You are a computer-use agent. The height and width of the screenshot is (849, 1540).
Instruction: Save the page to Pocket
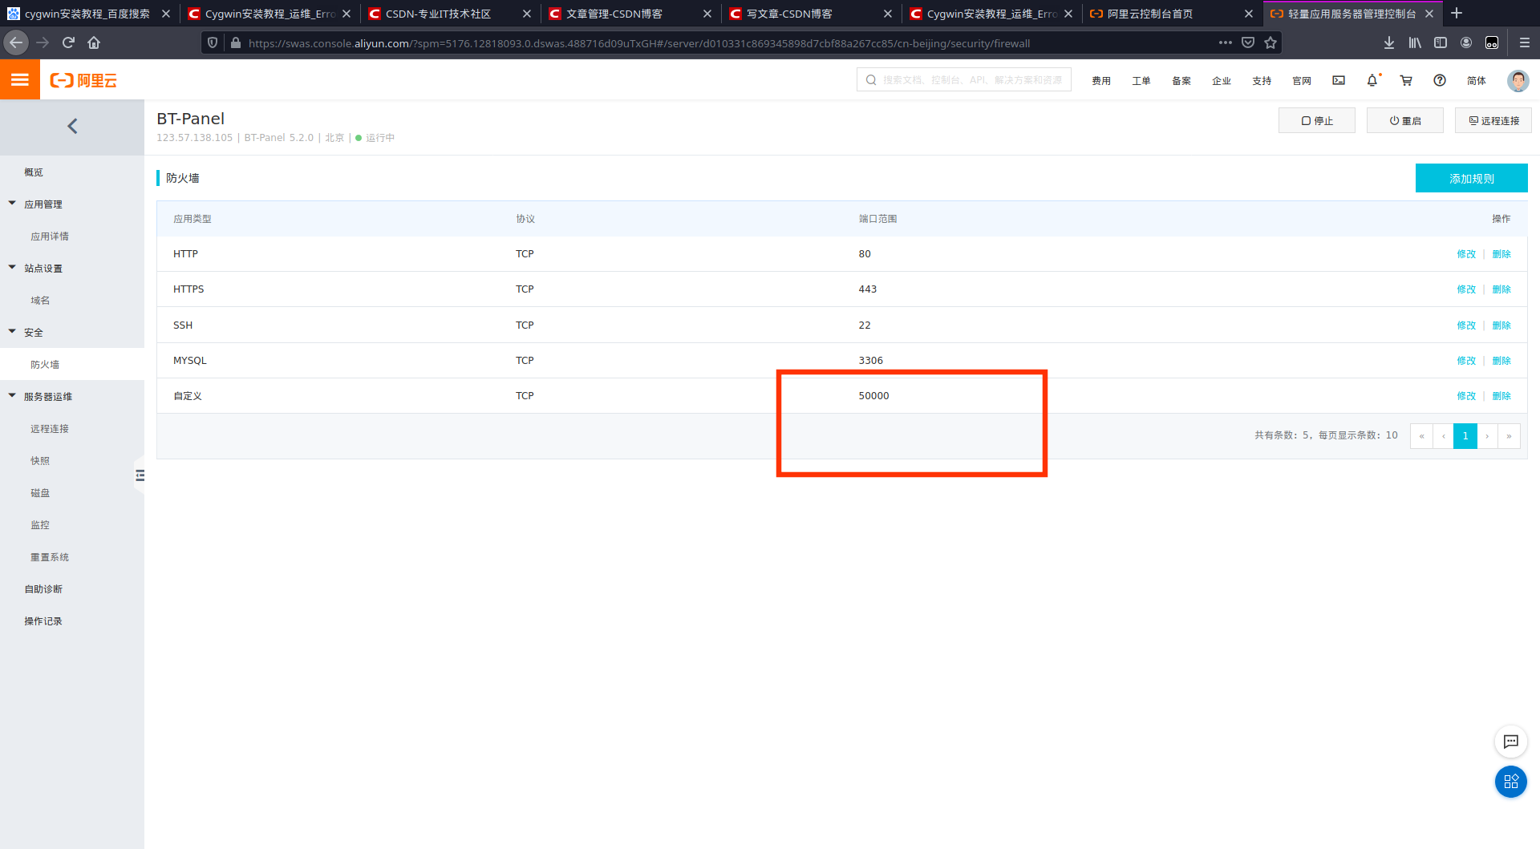point(1248,42)
